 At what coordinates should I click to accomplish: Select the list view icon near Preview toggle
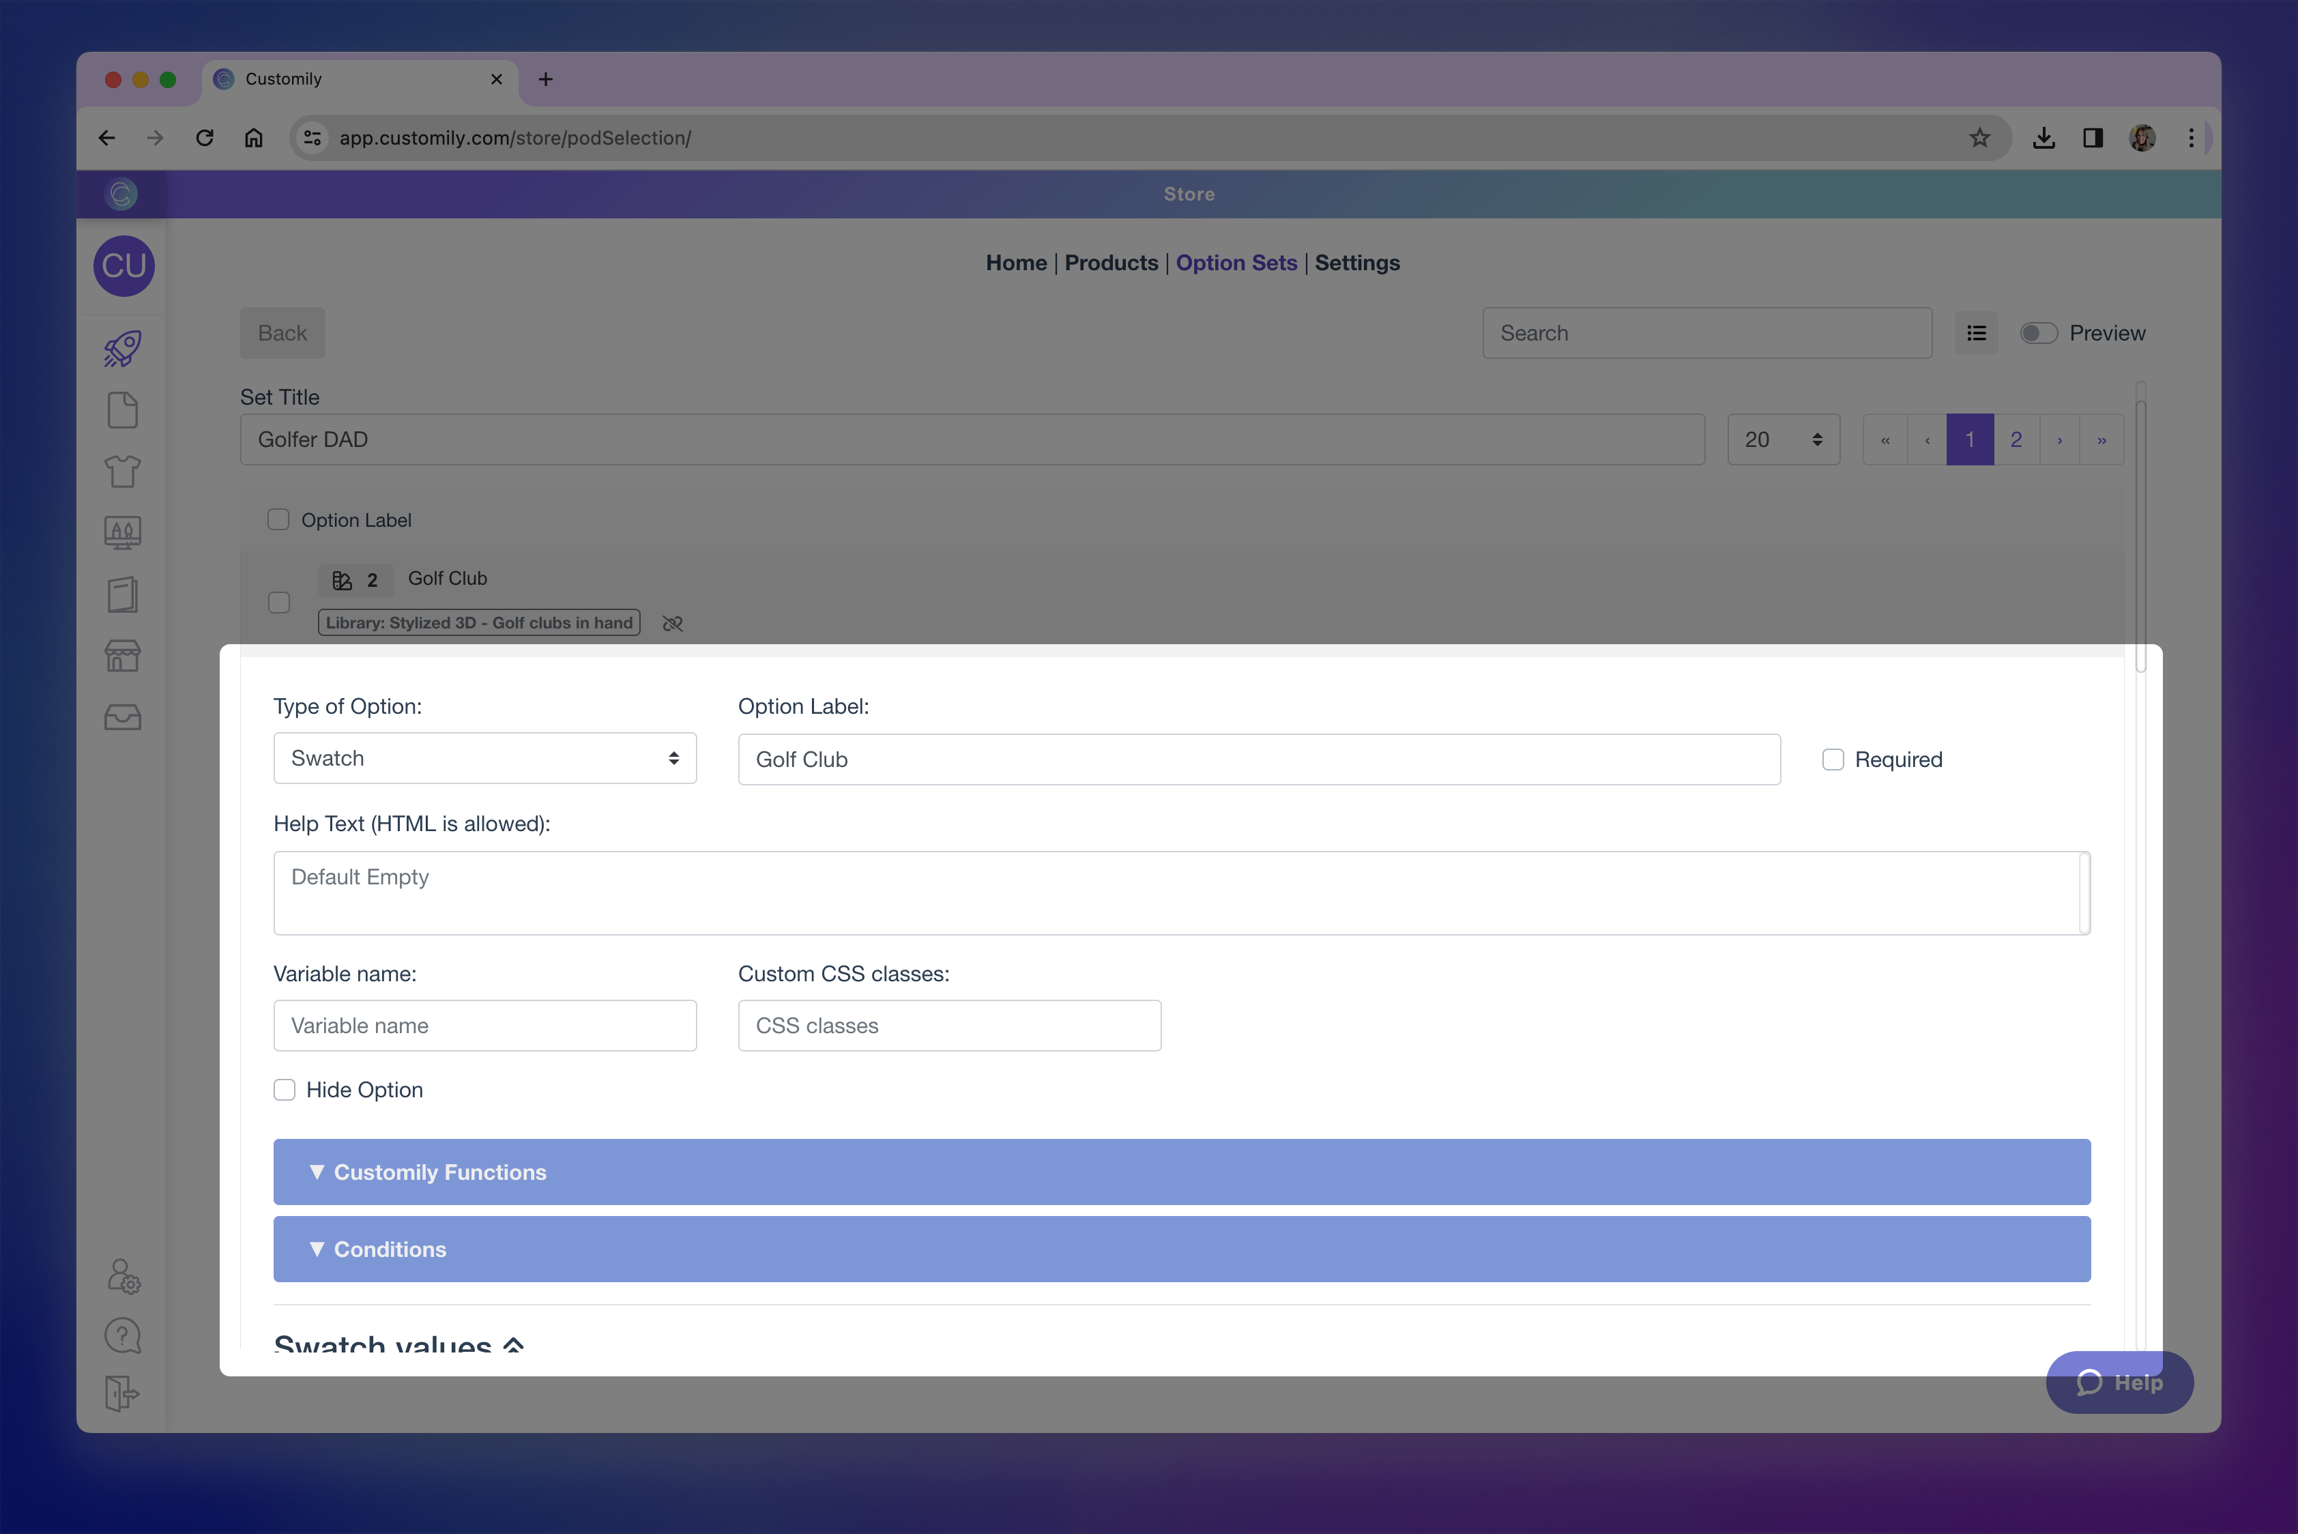point(1977,332)
